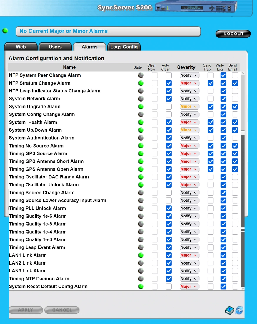
Task: Click state LED for Timing No Source Alarm
Action: click(x=141, y=146)
